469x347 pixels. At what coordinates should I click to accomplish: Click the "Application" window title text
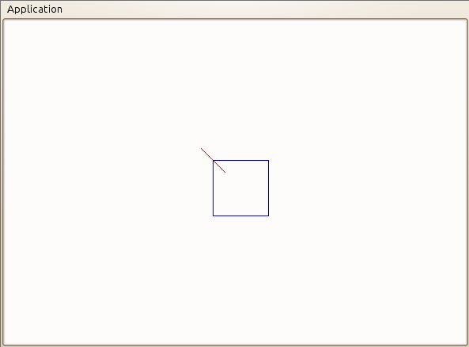(35, 10)
